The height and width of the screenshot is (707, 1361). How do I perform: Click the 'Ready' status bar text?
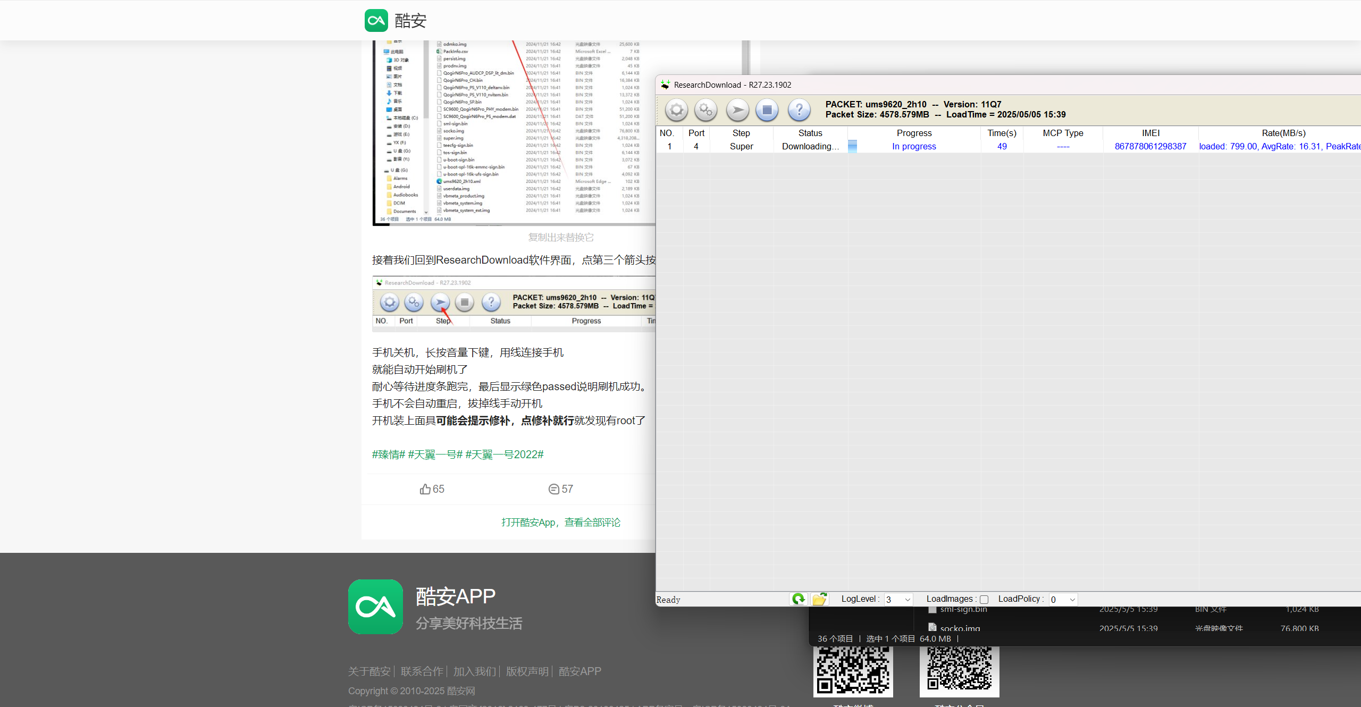click(668, 600)
